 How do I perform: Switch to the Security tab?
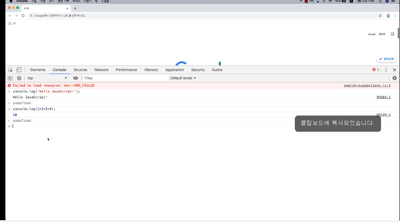tap(198, 70)
